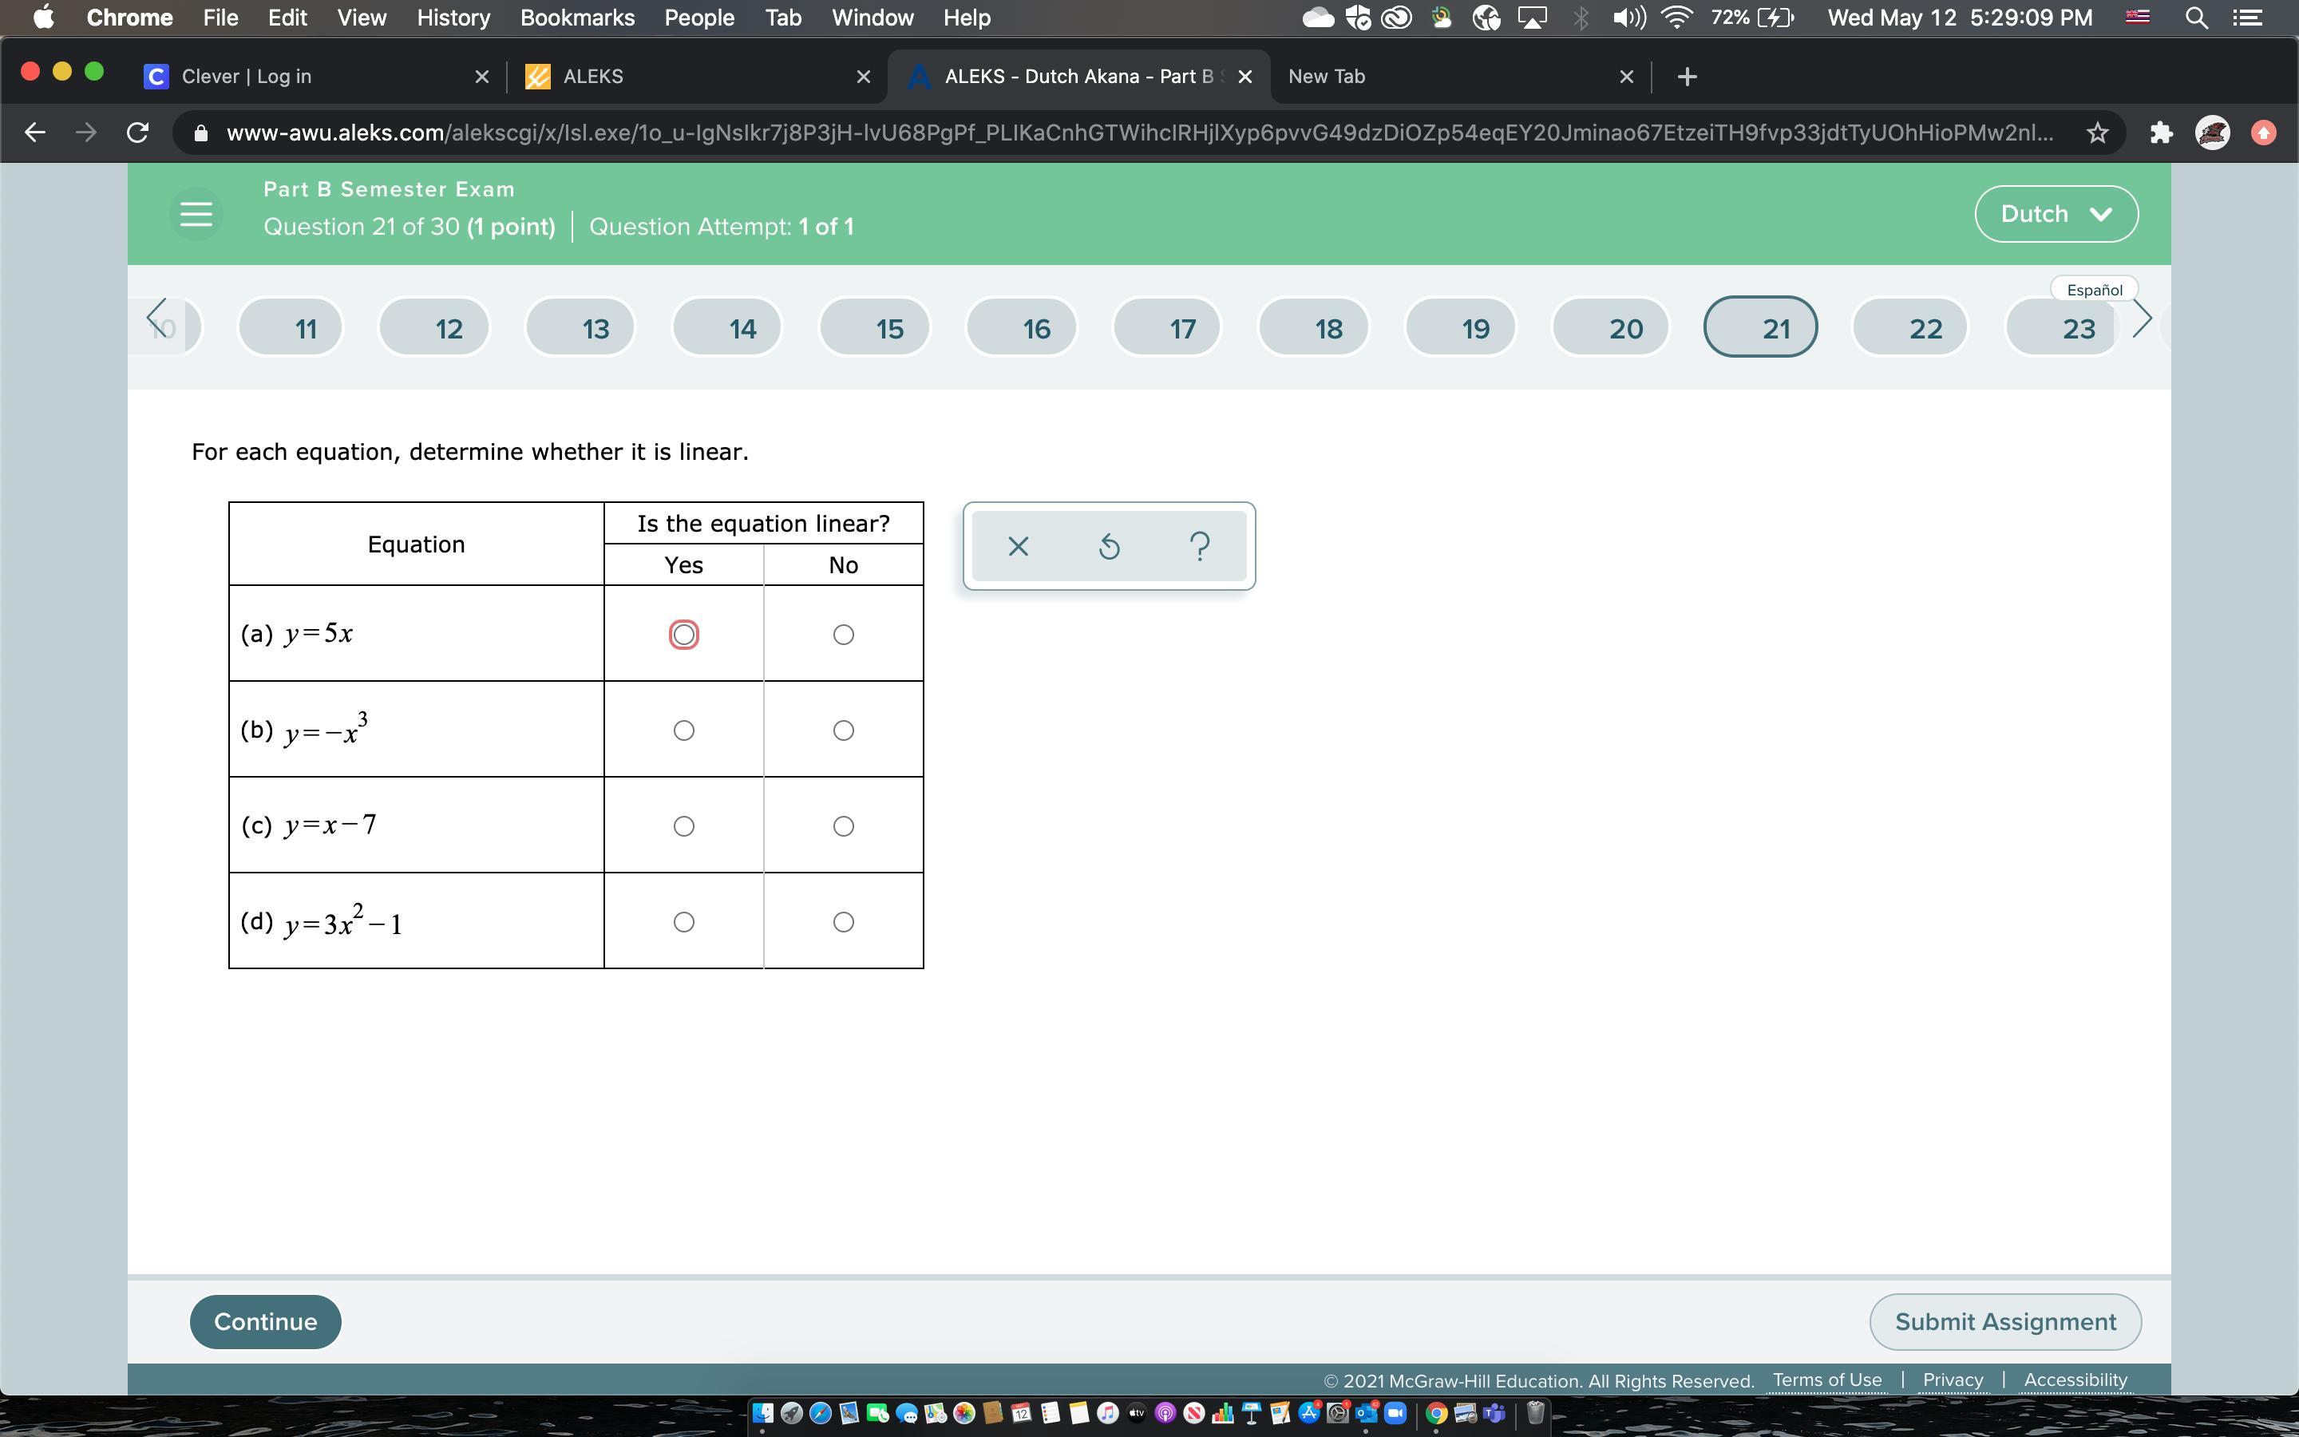
Task: Select Yes for equation y=x-7
Action: pyautogui.click(x=683, y=827)
